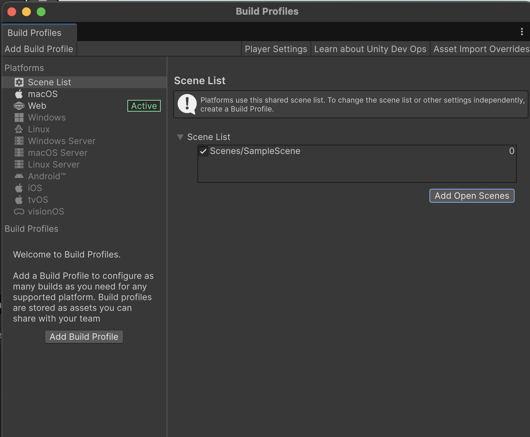Click the Windows Server icon
Screen dimensions: 530x437
point(19,141)
